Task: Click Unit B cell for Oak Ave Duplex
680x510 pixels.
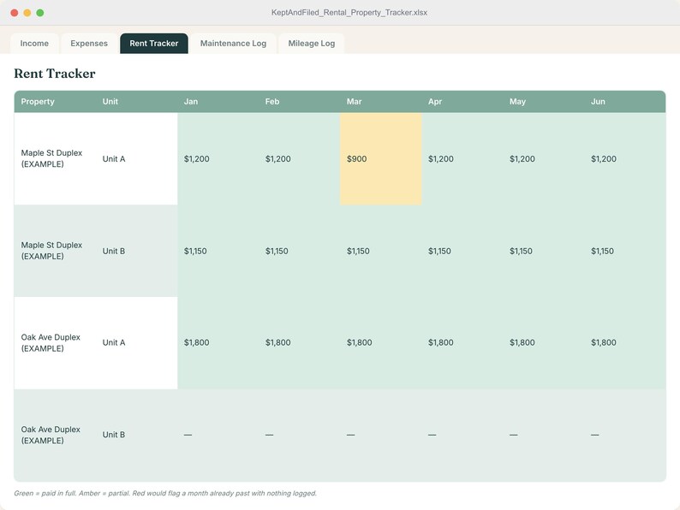Action: [137, 435]
